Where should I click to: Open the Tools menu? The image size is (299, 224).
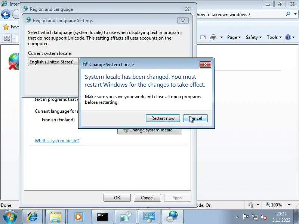pos(274,37)
